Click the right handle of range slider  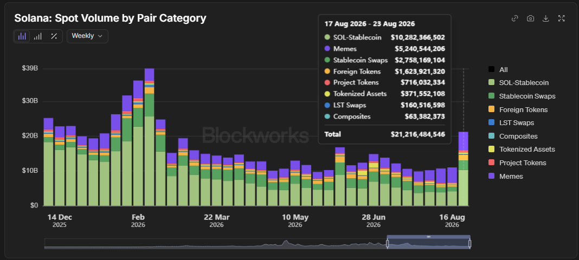click(x=469, y=243)
